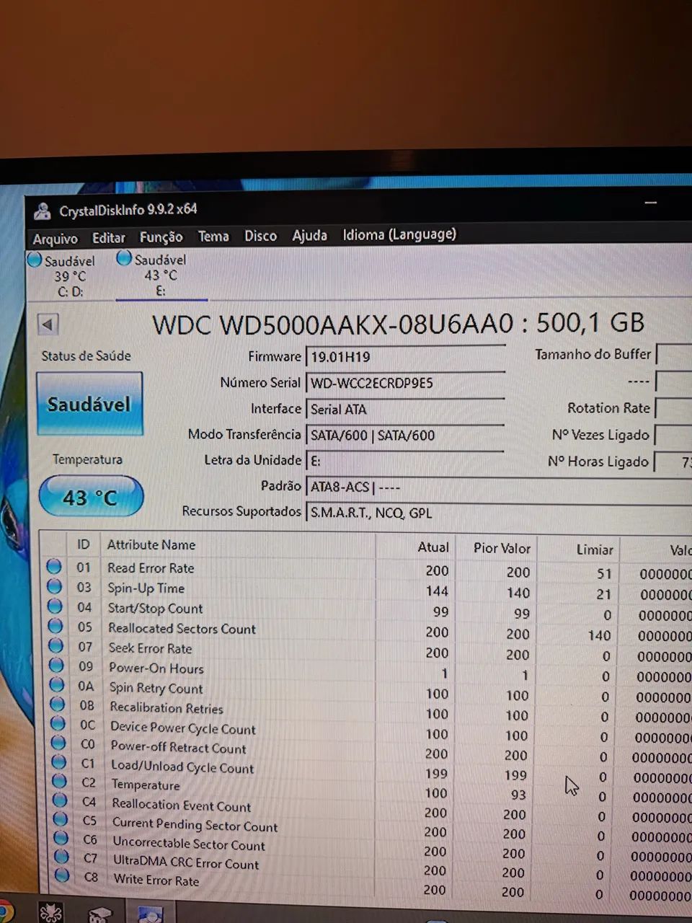Open the Tema menu
The height and width of the screenshot is (923, 692).
[x=213, y=237]
